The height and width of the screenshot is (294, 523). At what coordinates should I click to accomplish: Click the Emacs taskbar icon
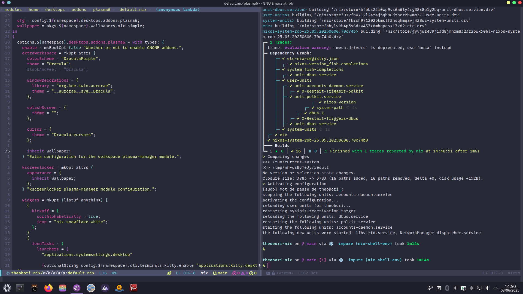[77, 288]
